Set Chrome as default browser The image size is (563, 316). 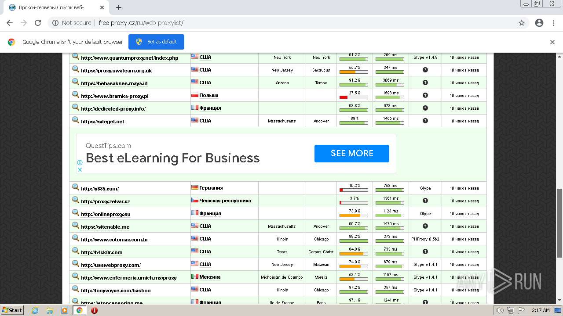pyautogui.click(x=156, y=42)
